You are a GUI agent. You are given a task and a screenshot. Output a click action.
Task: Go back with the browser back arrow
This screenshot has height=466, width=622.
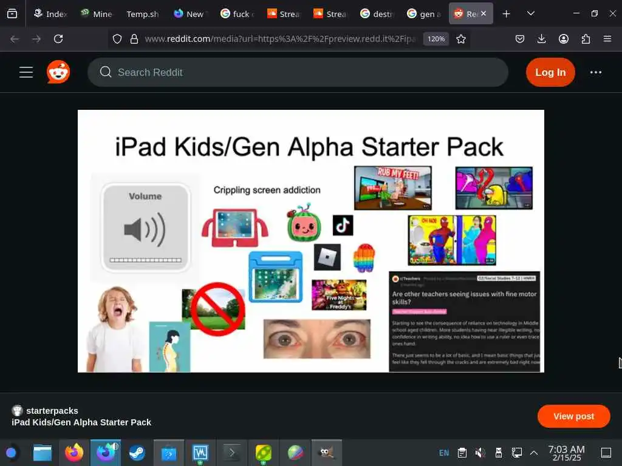(x=15, y=39)
